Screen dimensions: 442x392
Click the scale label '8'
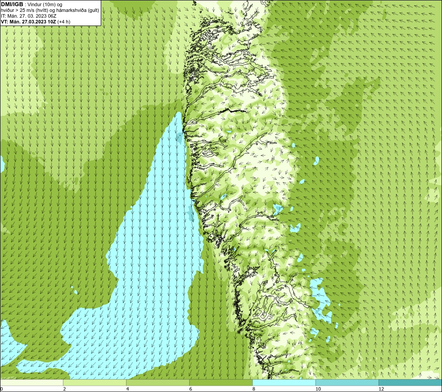coord(254,389)
